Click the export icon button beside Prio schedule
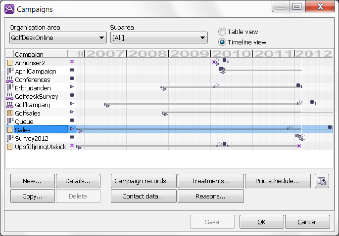The width and height of the screenshot is (339, 236). 322,181
